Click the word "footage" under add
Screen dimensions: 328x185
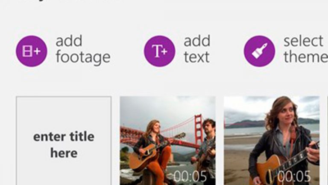pos(83,58)
